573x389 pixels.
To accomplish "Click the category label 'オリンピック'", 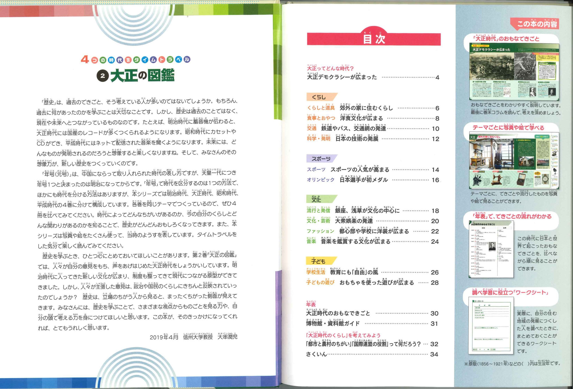I will pos(321,180).
